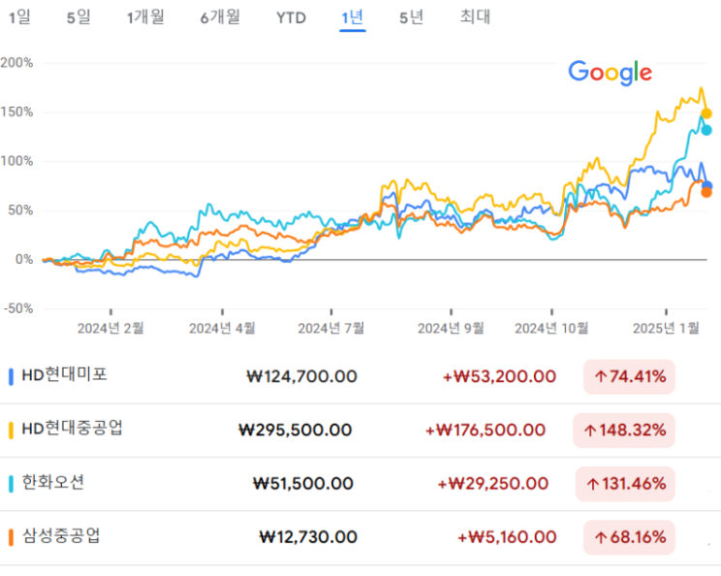This screenshot has width=721, height=576.
Task: Click the 2024년 7월 axis label
Action: 331,329
